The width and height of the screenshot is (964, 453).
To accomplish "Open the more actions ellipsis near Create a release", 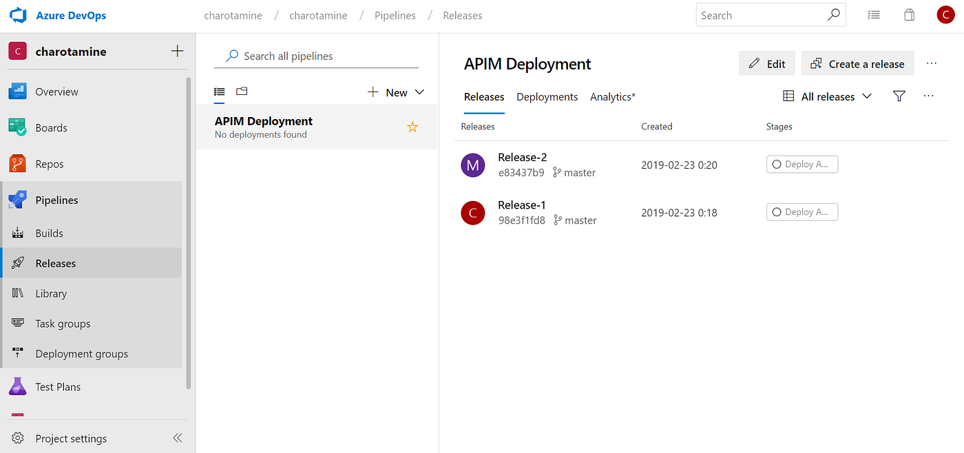I will tap(932, 63).
